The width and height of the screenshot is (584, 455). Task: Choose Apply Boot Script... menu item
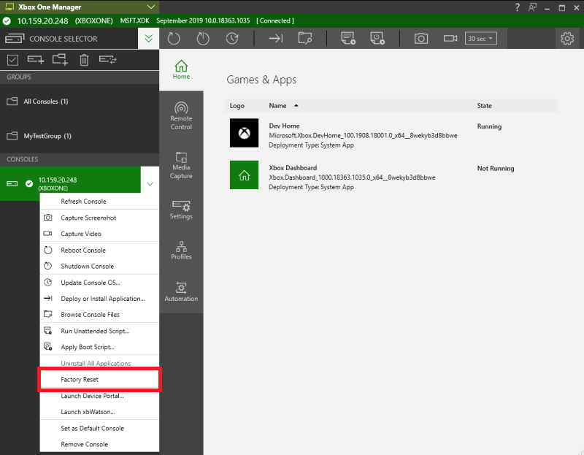[x=99, y=347]
